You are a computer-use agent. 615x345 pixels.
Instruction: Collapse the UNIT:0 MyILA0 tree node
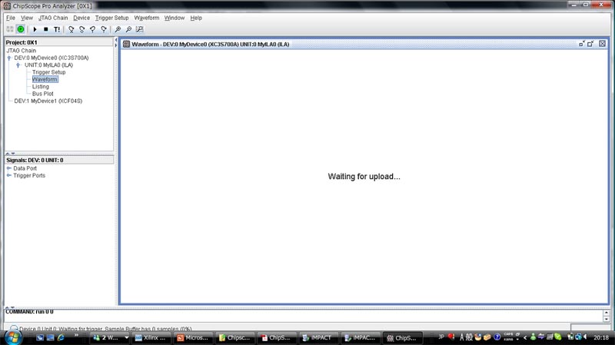[x=18, y=65]
